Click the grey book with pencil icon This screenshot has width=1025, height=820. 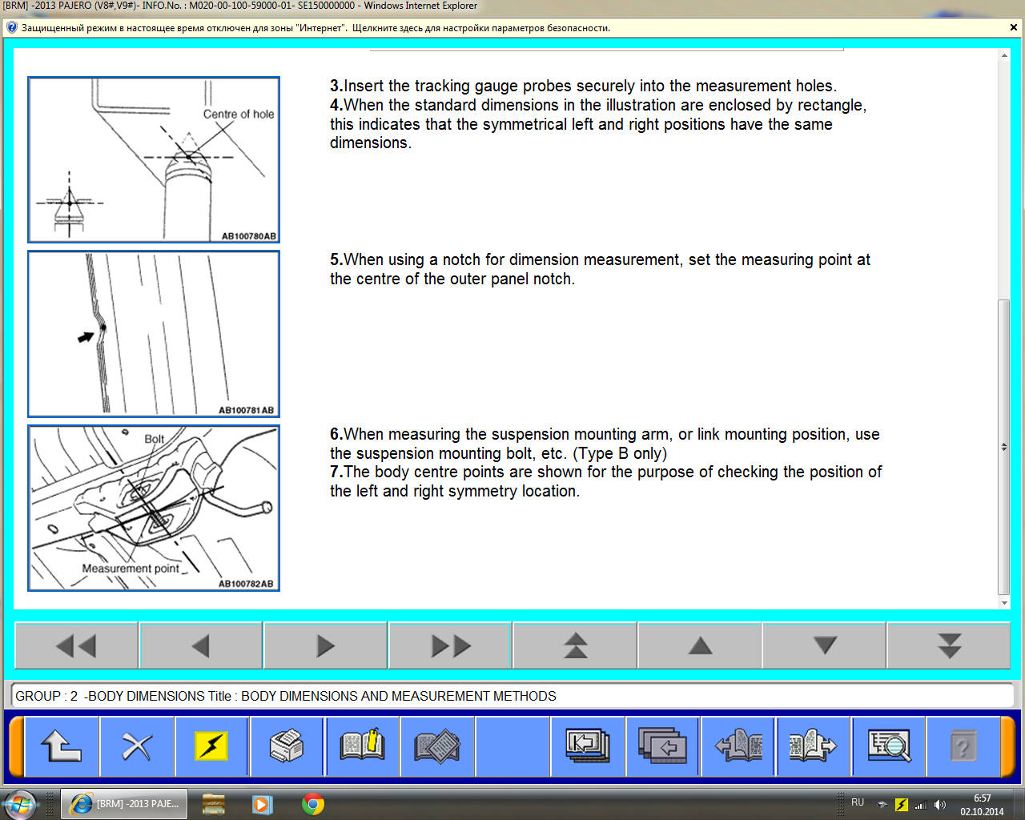[x=437, y=746]
